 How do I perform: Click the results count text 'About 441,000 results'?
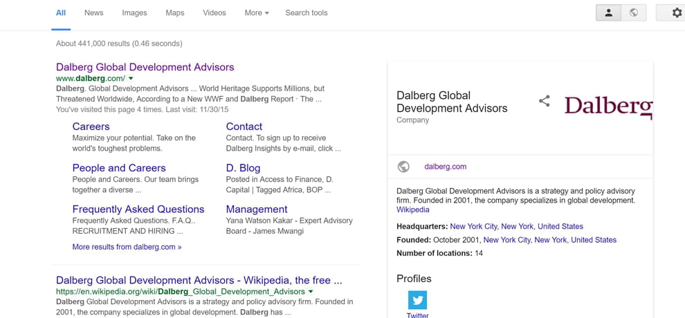(93, 44)
